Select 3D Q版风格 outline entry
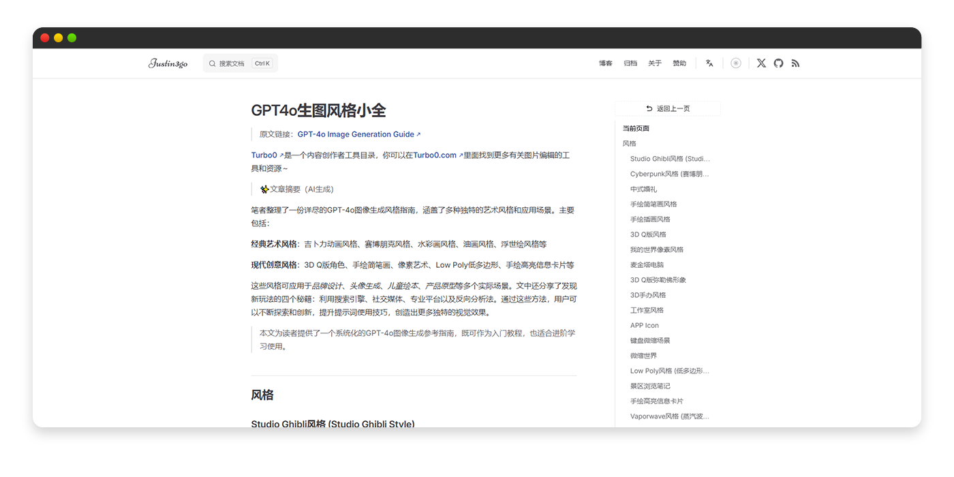Screen dimensions: 954x477 [x=648, y=234]
